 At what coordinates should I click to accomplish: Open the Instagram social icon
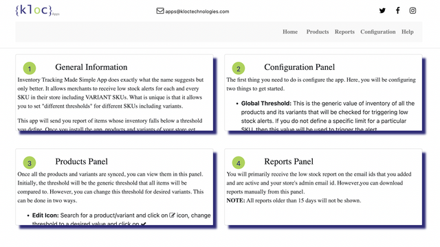(412, 11)
